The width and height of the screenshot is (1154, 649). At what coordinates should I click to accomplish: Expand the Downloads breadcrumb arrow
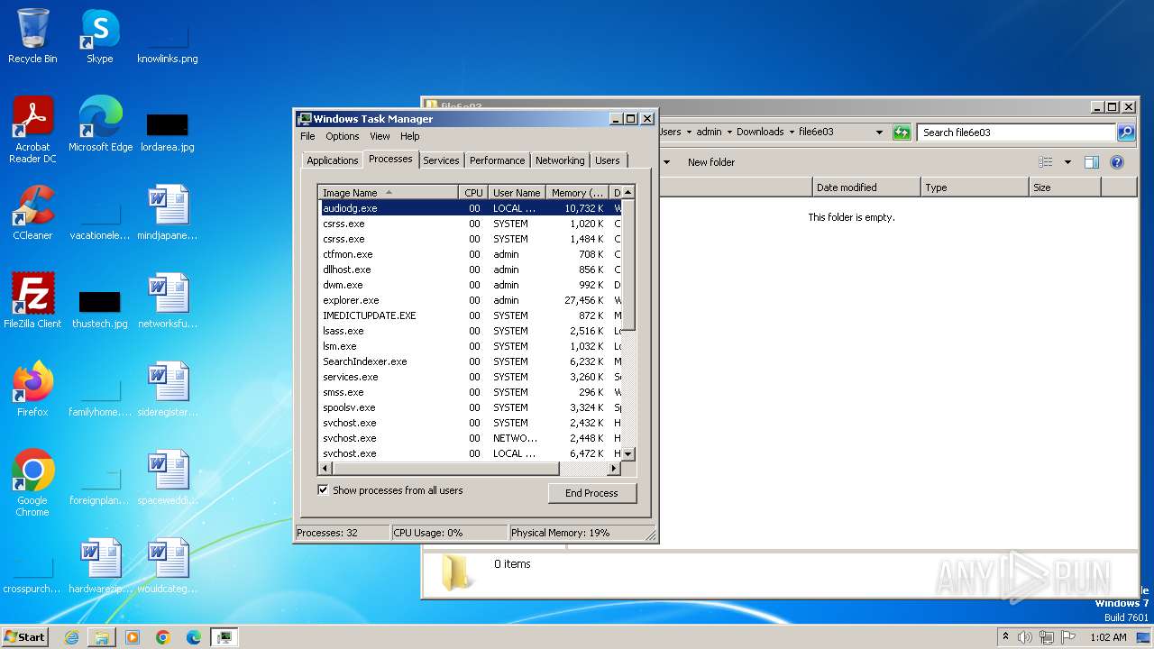[792, 132]
